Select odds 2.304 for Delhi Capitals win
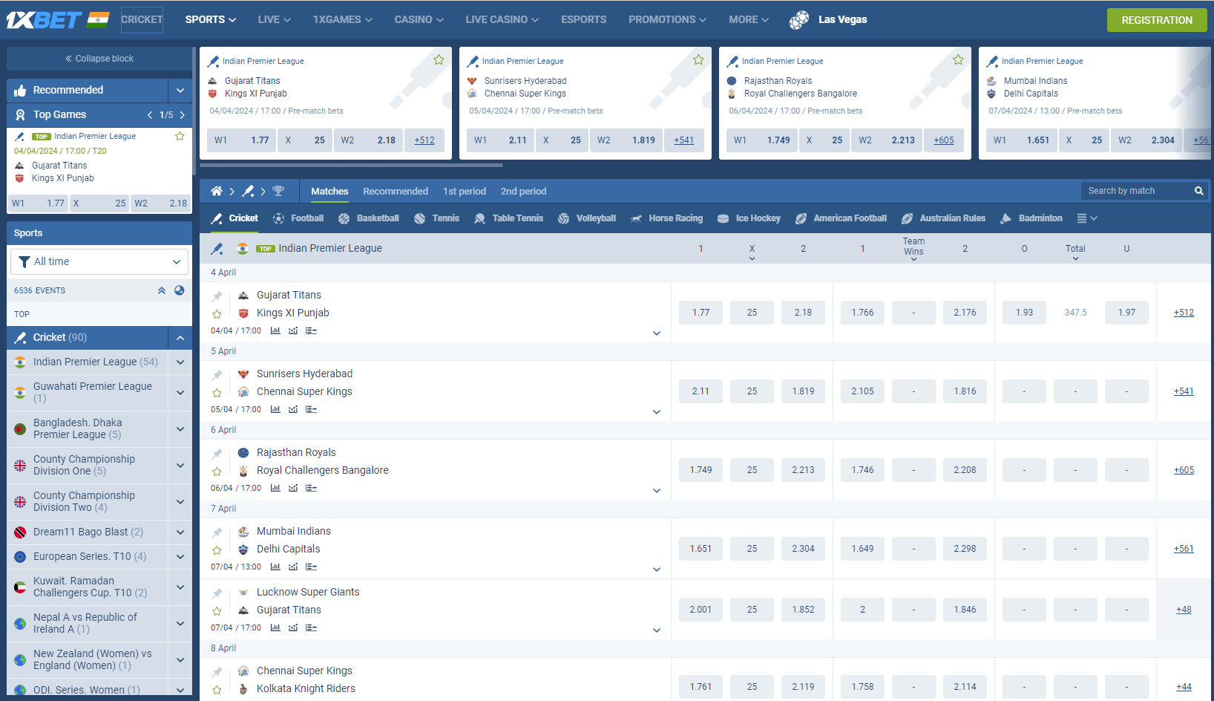 click(803, 549)
